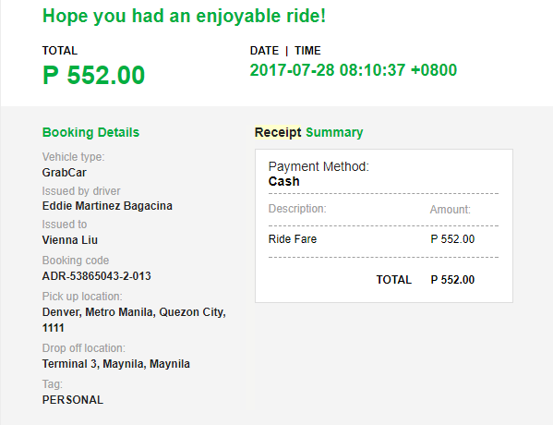Select the large P 552.00 total amount
Viewport: 553px width, 425px height.
pos(93,75)
